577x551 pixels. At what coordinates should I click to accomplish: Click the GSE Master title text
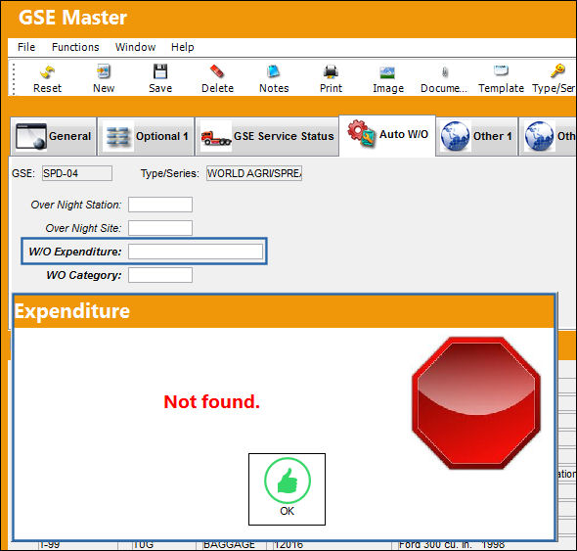click(x=73, y=18)
